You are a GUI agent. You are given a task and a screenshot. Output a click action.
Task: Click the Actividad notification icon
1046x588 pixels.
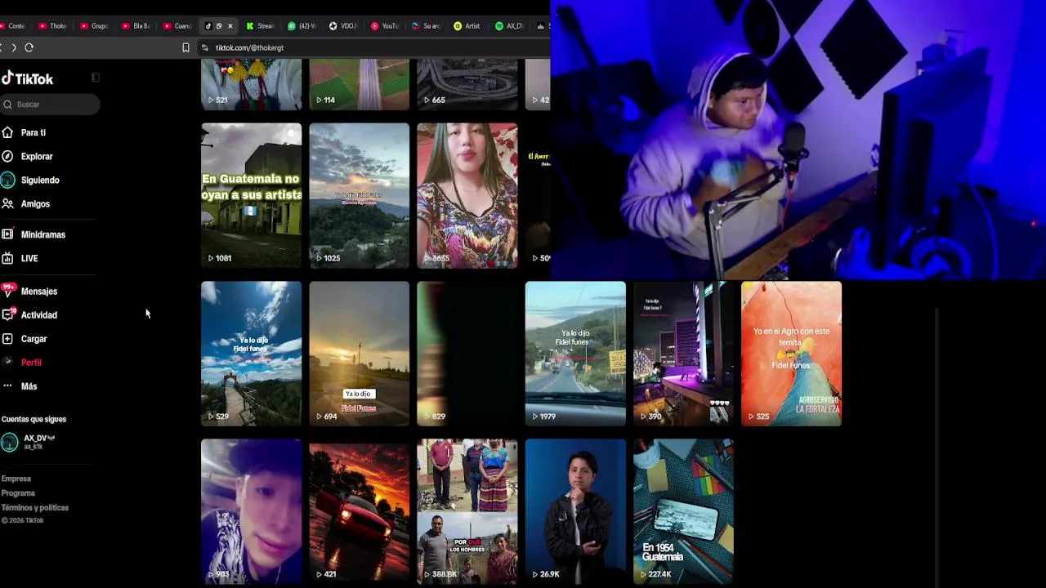(x=8, y=314)
